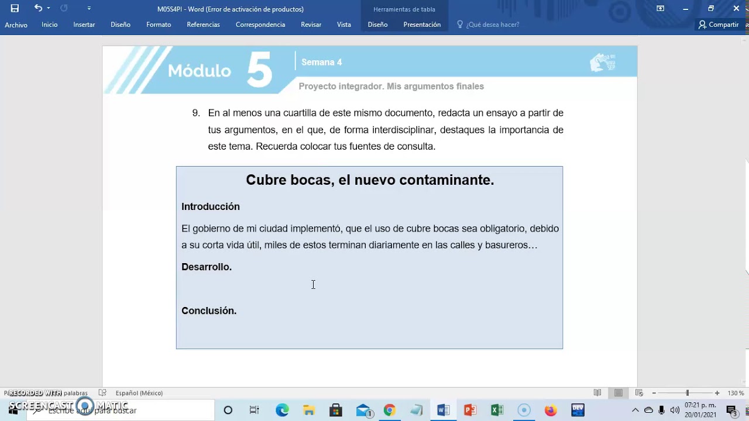Open the first Diseño tab next to Insertar

coord(121,25)
